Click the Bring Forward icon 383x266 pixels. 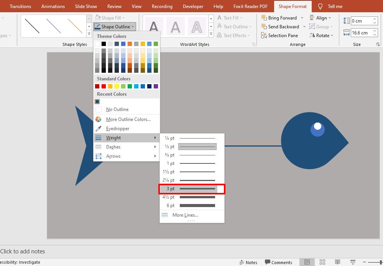(264, 18)
